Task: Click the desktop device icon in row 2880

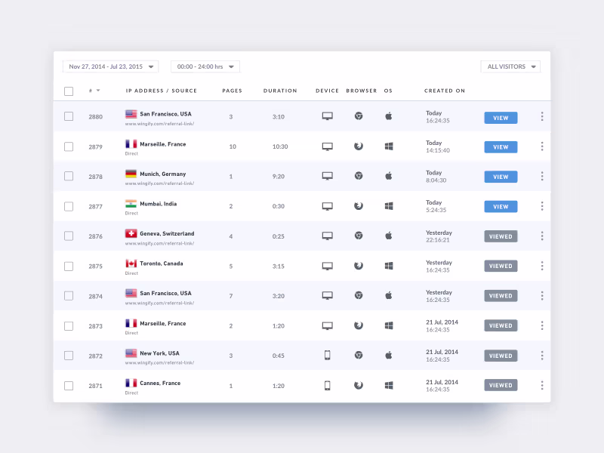Action: pyautogui.click(x=328, y=116)
